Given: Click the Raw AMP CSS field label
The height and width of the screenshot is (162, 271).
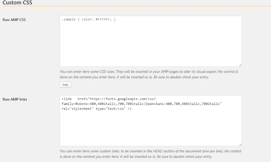Looking at the screenshot, I should click(14, 20).
